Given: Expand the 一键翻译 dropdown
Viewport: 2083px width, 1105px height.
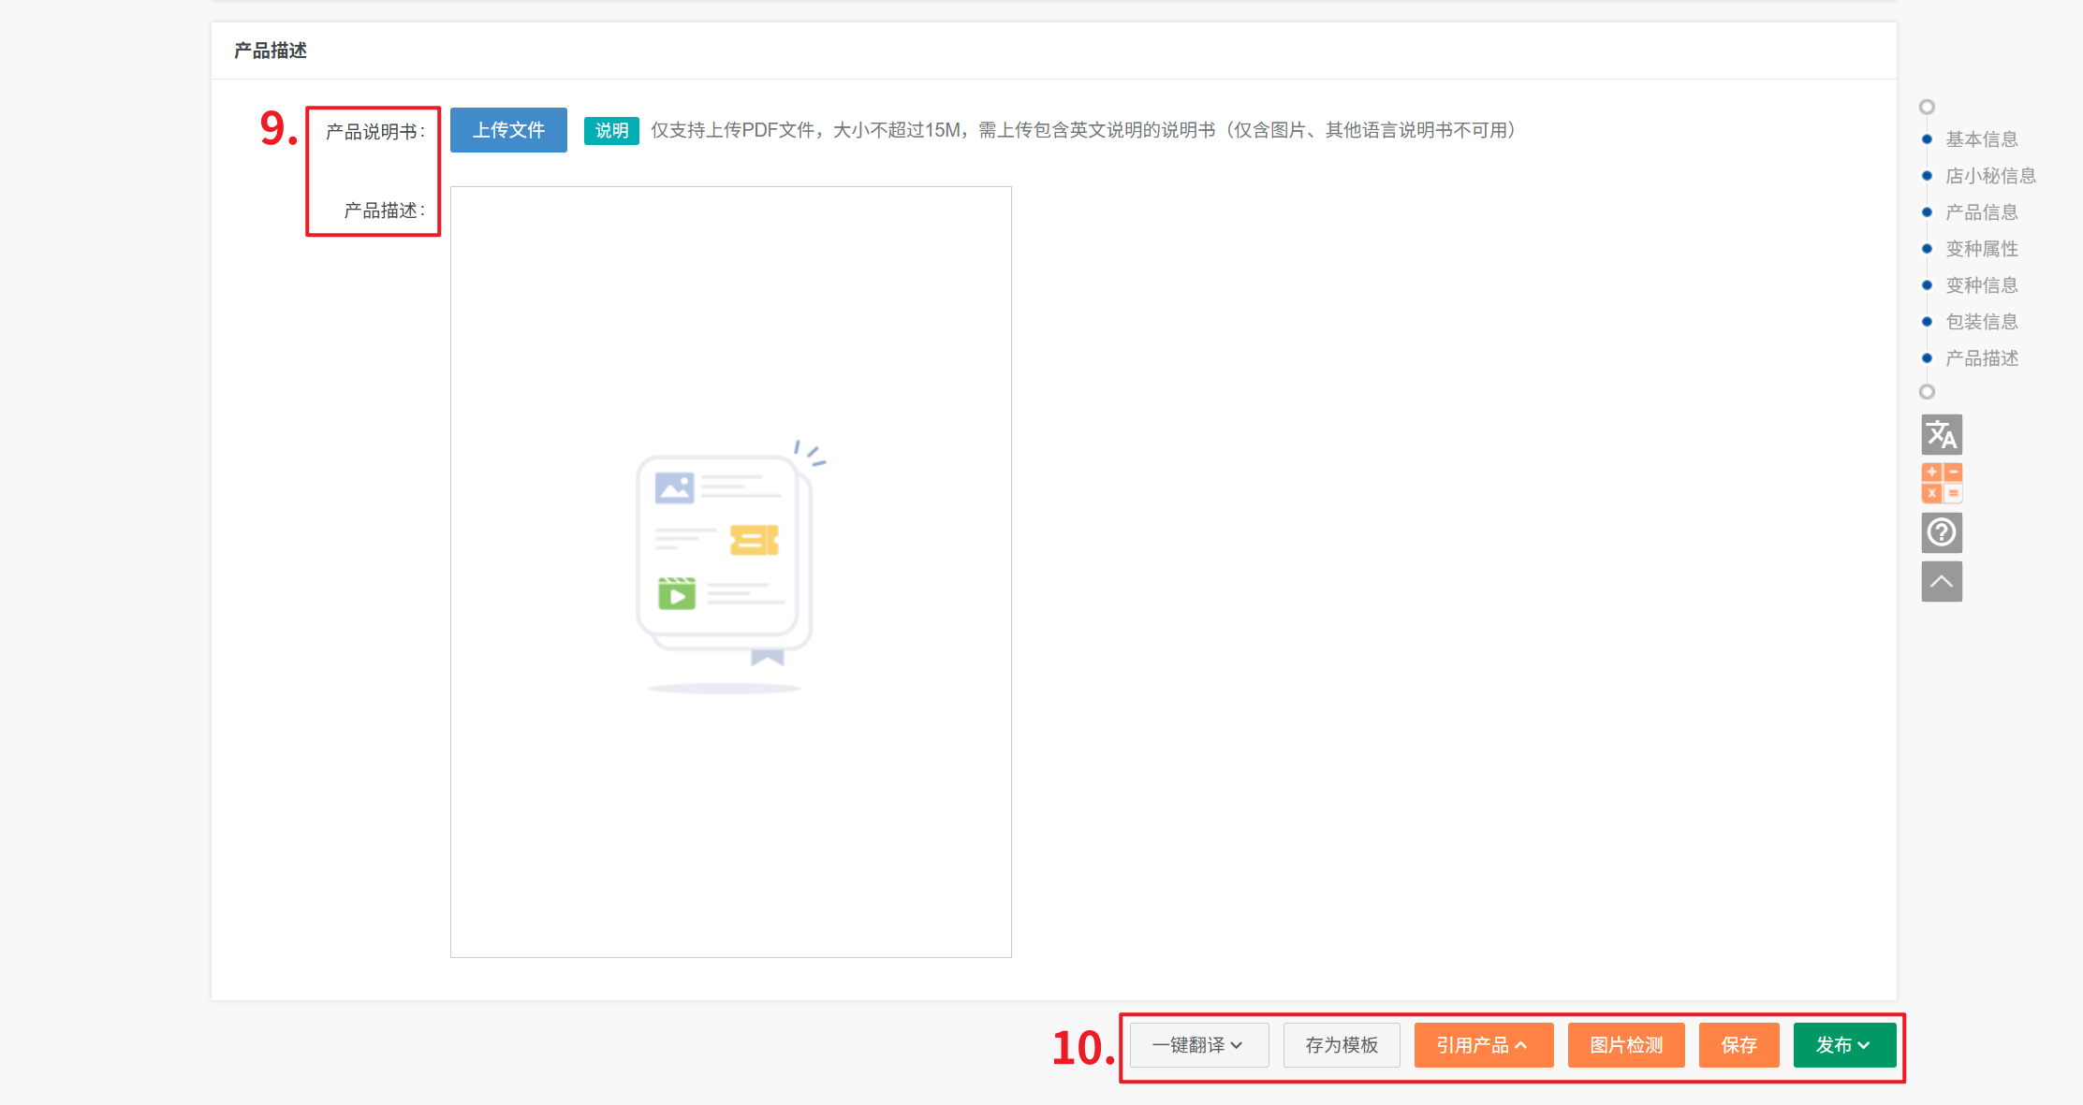Looking at the screenshot, I should click(x=1198, y=1045).
